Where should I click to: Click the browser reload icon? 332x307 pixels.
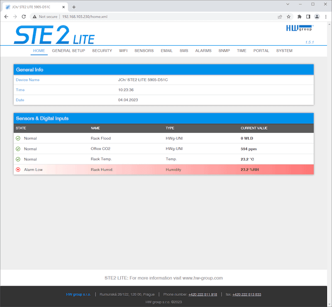24,17
